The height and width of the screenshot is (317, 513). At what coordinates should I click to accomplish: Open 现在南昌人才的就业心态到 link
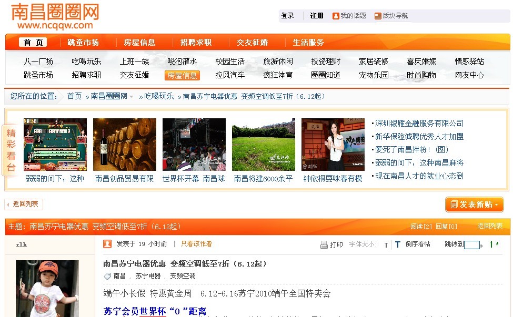(419, 176)
